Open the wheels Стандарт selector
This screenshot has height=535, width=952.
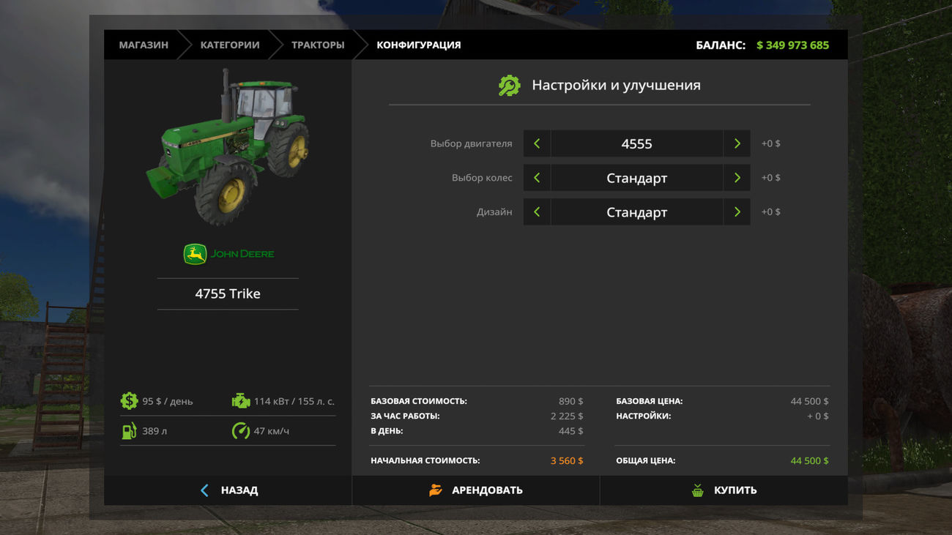coord(637,178)
